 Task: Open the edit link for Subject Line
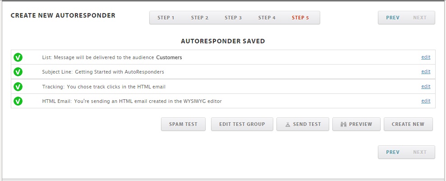[425, 72]
